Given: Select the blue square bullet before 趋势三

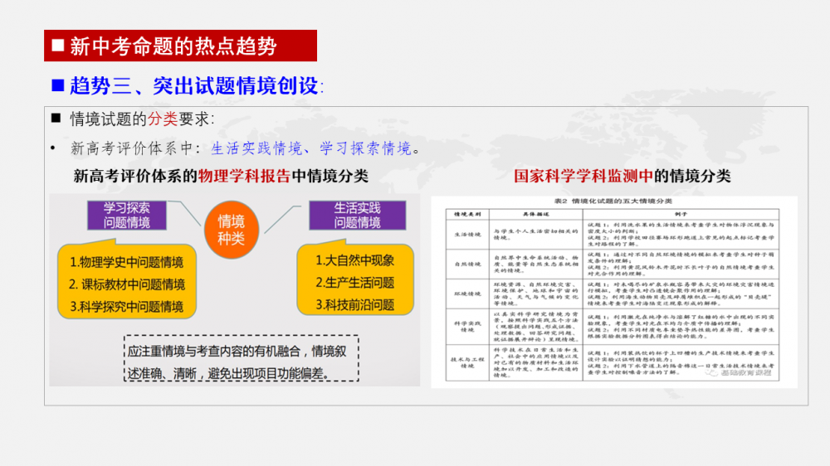Looking at the screenshot, I should (x=58, y=85).
